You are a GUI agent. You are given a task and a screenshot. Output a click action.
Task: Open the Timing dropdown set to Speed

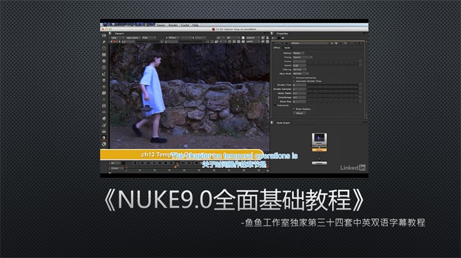click(x=302, y=57)
